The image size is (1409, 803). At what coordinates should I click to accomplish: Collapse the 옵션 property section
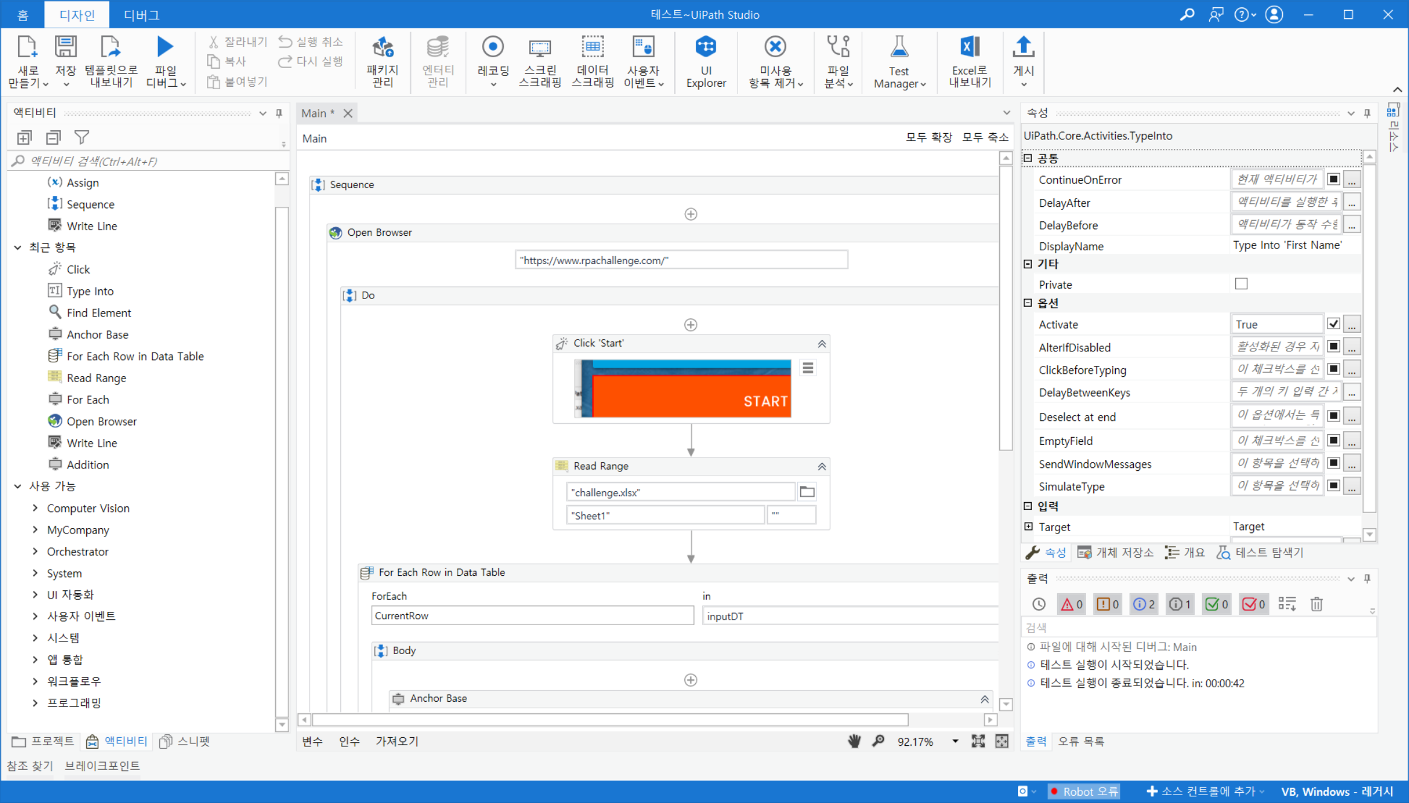coord(1028,303)
